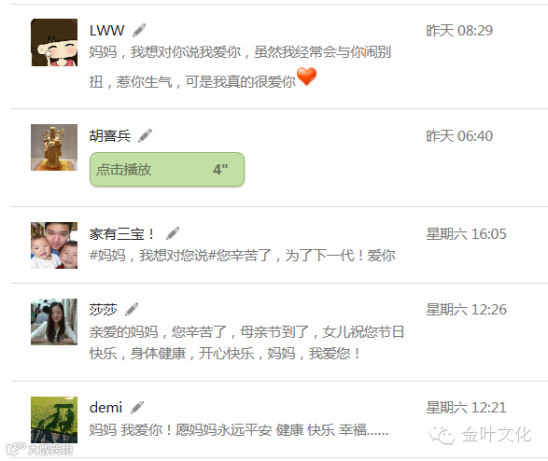Click the pencil icon next to 家有三宝！
This screenshot has width=548, height=461.
173,233
